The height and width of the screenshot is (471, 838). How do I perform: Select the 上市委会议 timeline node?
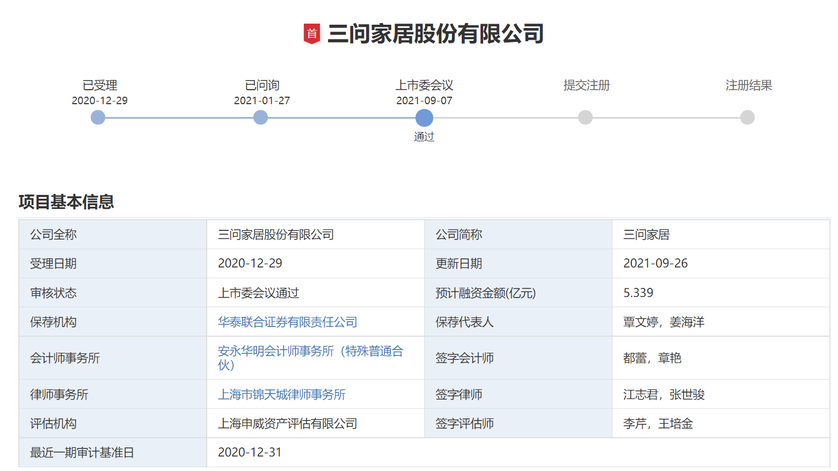424,118
